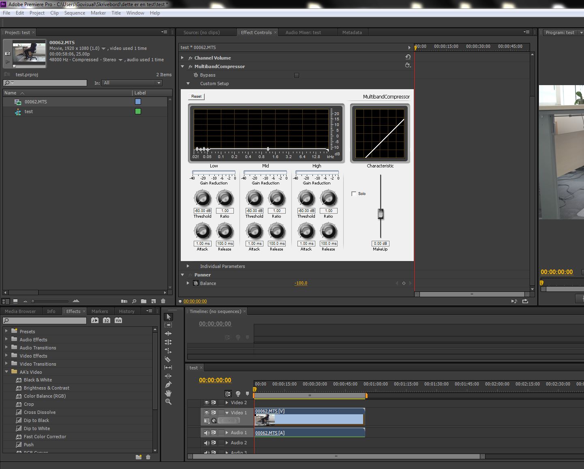Switch Project panel to list view

tap(6, 301)
